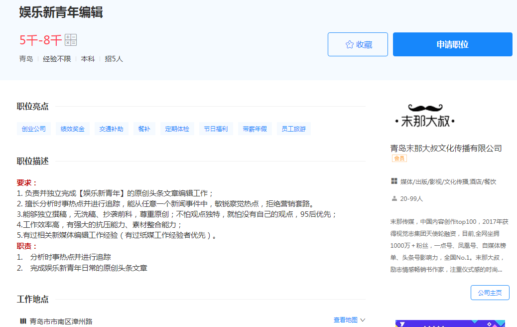Click the salary calculator icon beside 5千-8千
Screen dimensions: 517x327
[71, 40]
